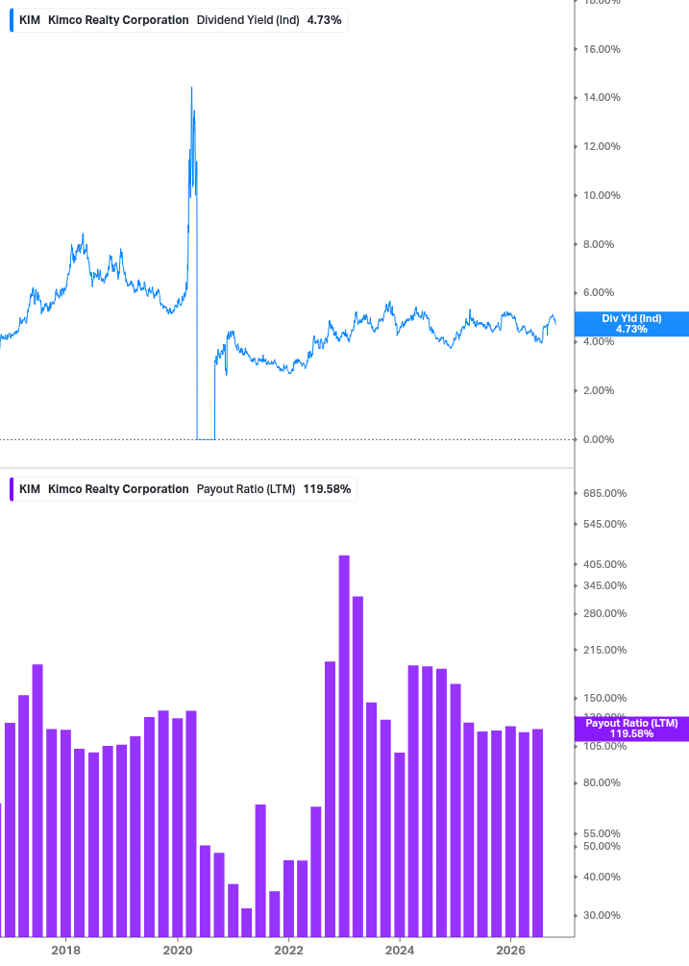
Task: Click the 10.00% dividend yield axis label
Action: [602, 195]
